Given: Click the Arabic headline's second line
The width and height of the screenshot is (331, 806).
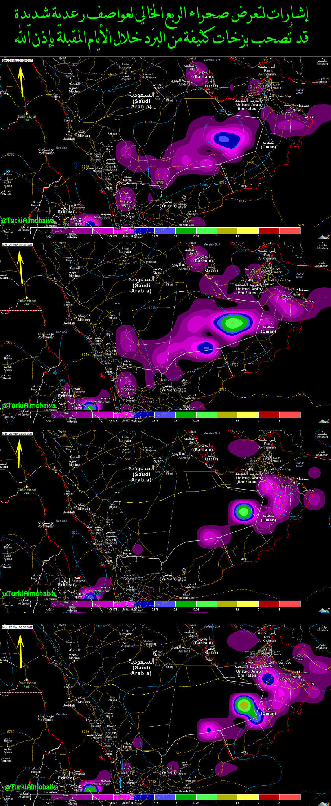Looking at the screenshot, I should (x=162, y=39).
